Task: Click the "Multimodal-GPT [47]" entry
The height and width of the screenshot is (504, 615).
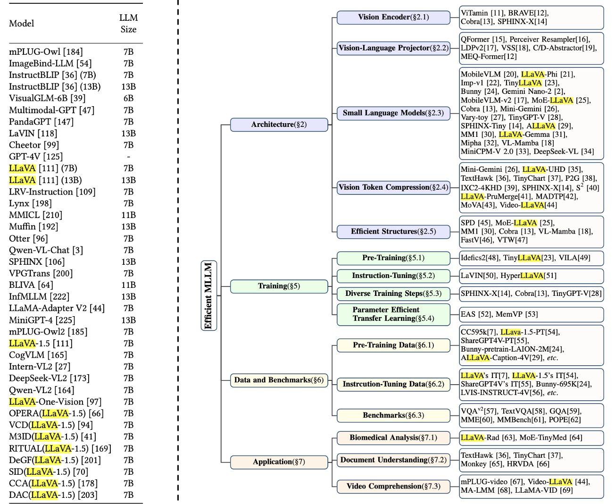Action: pos(51,110)
